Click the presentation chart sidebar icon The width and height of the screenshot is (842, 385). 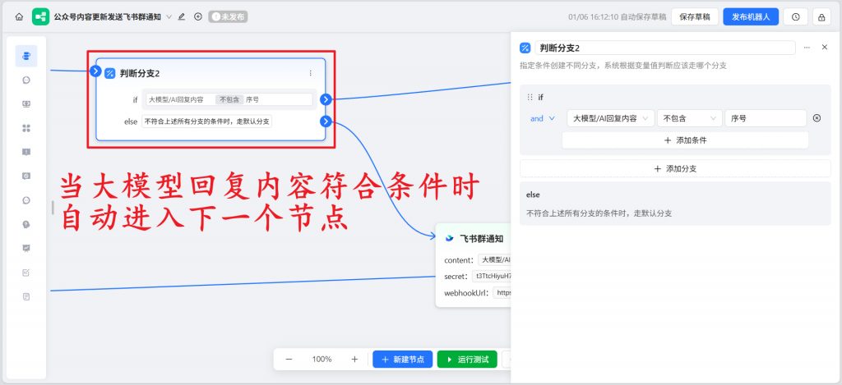pos(26,248)
